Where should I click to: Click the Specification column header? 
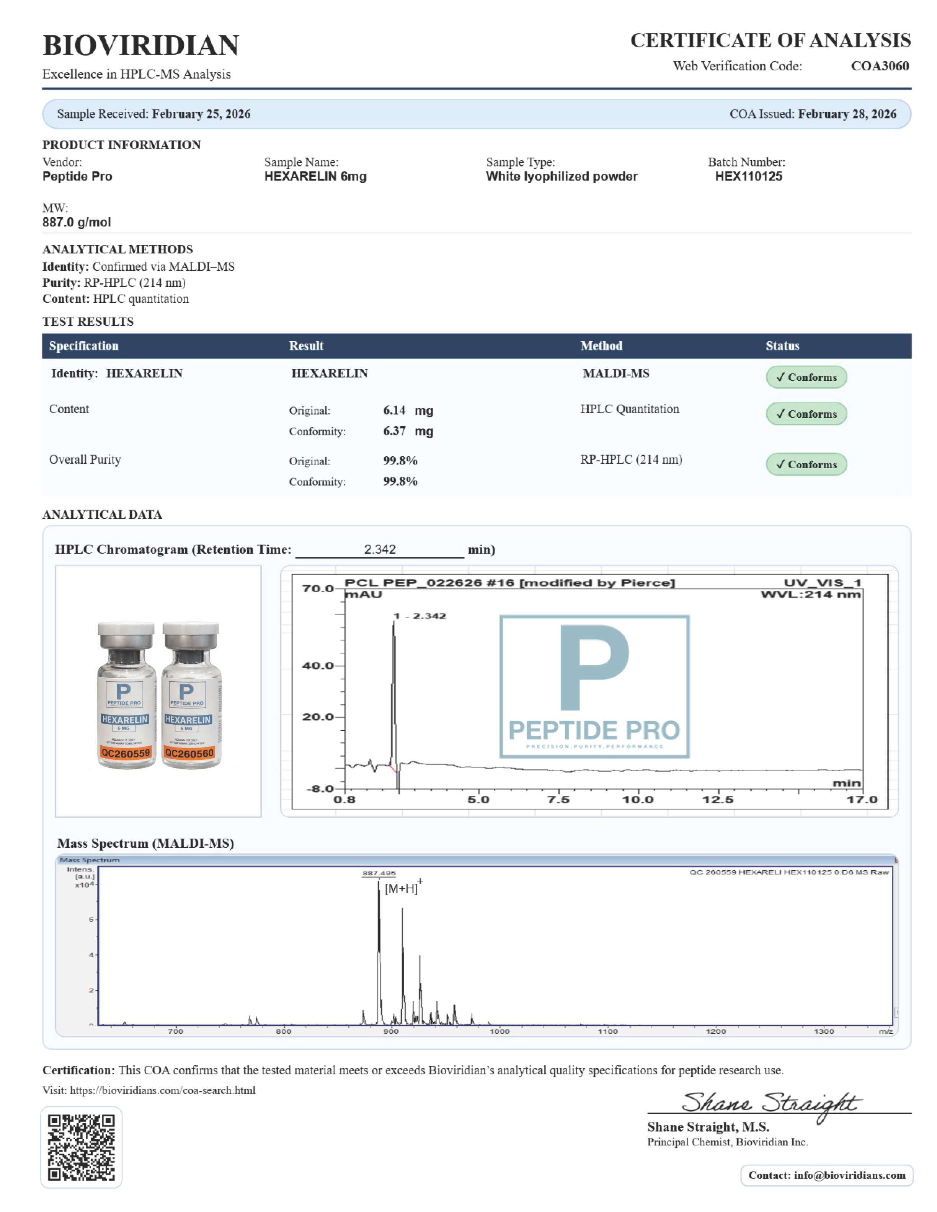click(84, 346)
